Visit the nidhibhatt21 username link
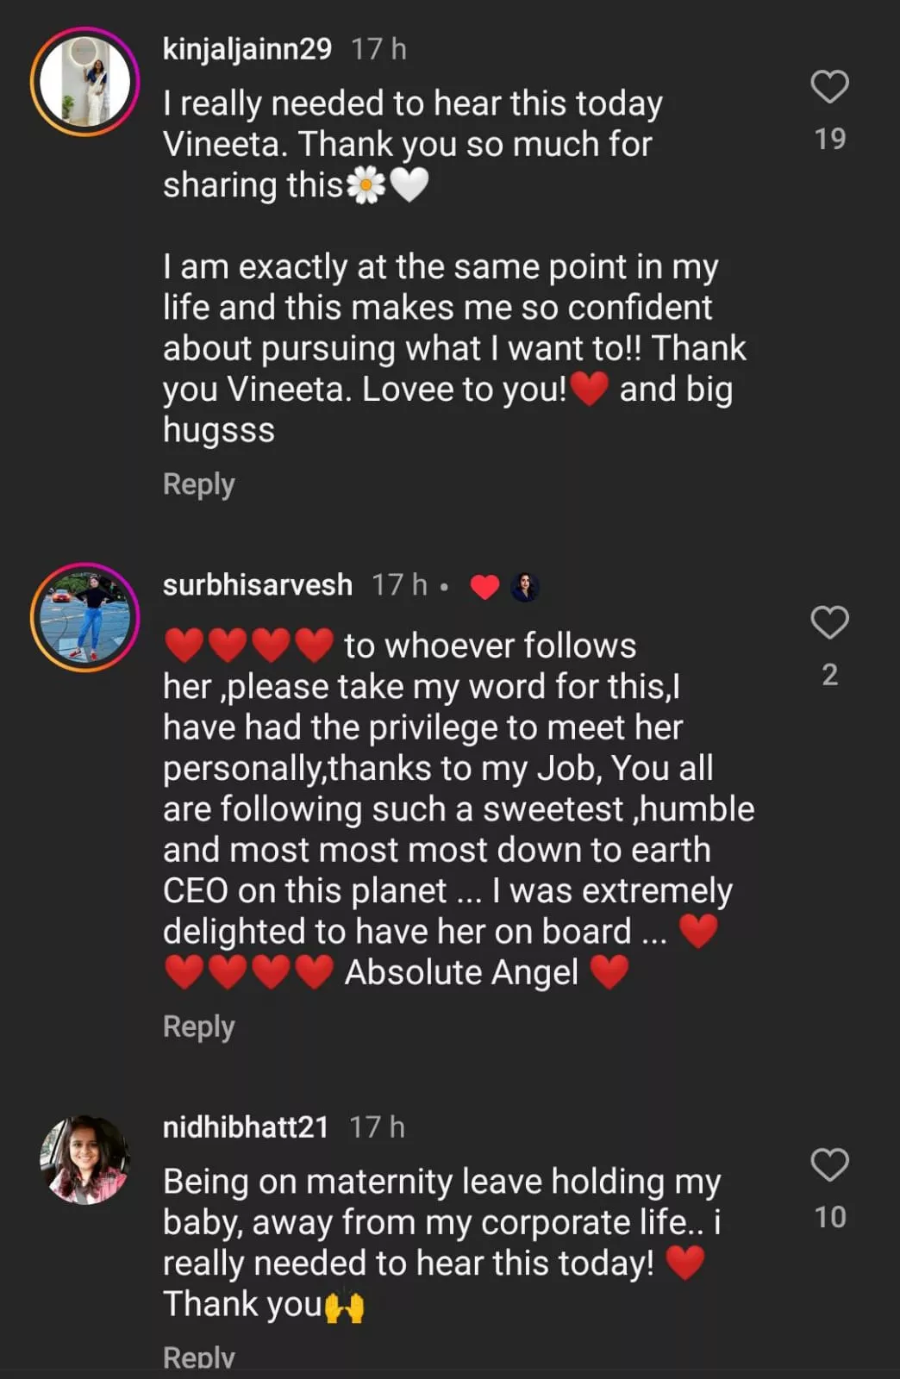The width and height of the screenshot is (900, 1379). pos(246,1127)
